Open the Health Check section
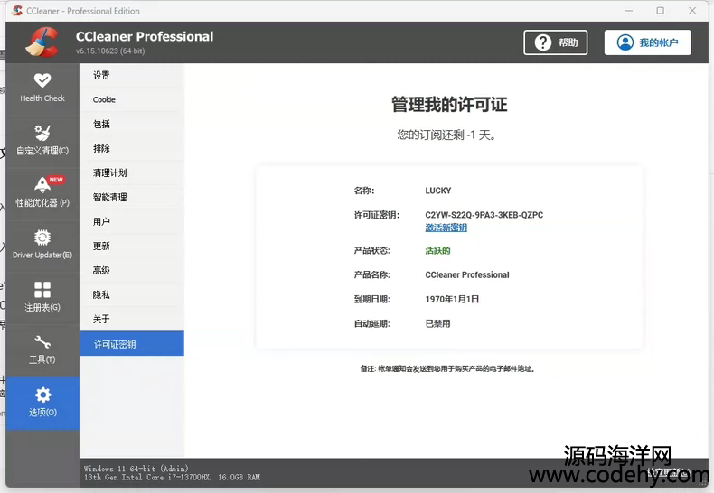The height and width of the screenshot is (493, 714). 42,88
